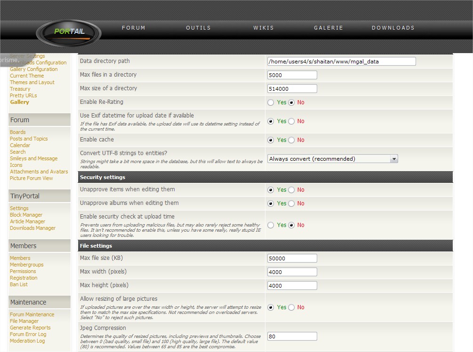This screenshot has height=352, width=473.
Task: Choose No for Unapprove albums when editing
Action: [x=291, y=203]
